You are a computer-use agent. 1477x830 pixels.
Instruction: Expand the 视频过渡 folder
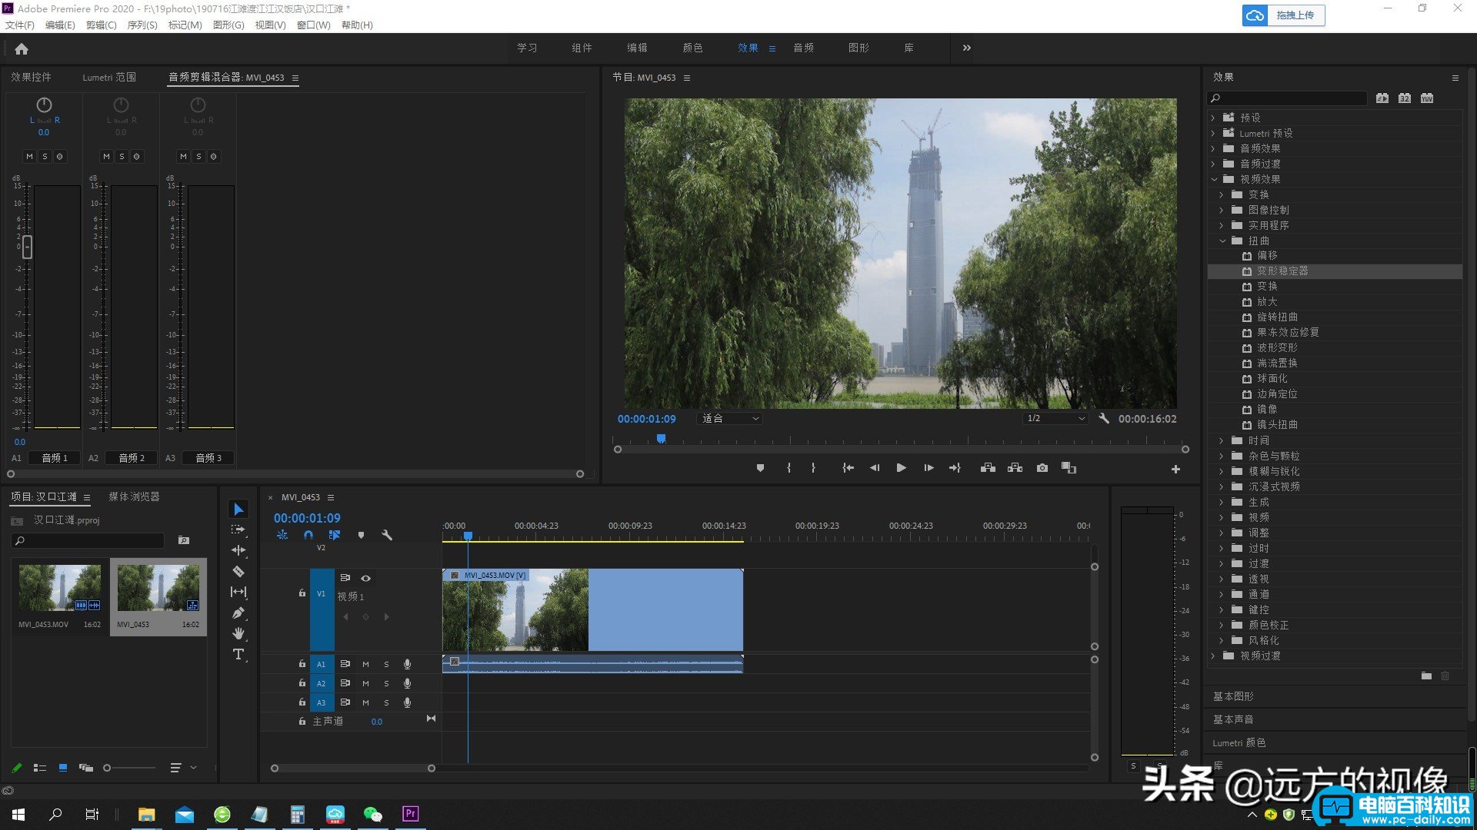[x=1214, y=656]
